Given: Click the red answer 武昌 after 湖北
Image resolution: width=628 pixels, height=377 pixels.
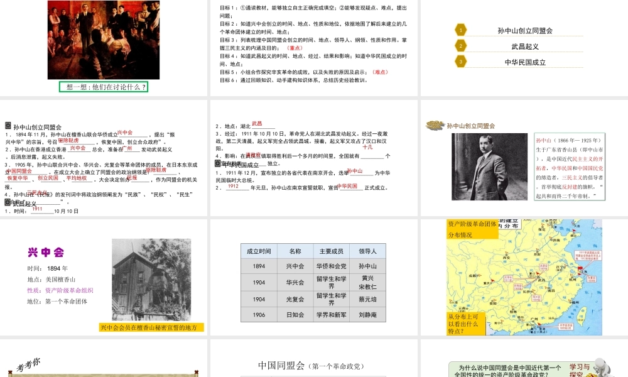Looking at the screenshot, I should pyautogui.click(x=257, y=123).
